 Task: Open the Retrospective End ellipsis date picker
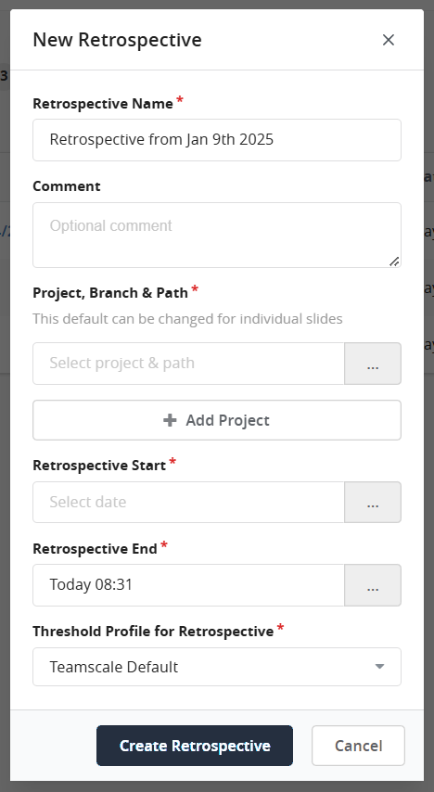click(373, 585)
